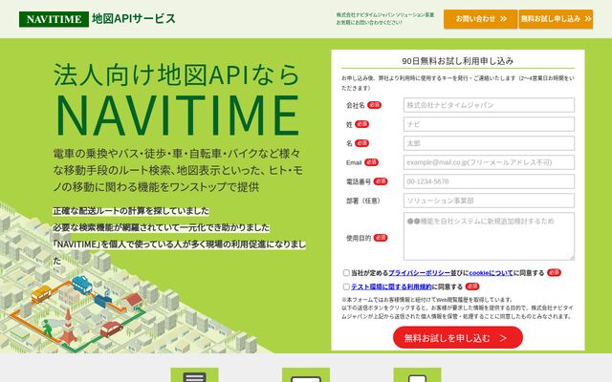Check the privacy policy agreement checkbox
The height and width of the screenshot is (382, 612).
coord(346,273)
